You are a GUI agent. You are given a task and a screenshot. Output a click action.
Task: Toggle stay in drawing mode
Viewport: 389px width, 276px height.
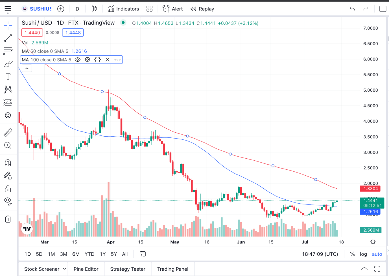point(8,176)
